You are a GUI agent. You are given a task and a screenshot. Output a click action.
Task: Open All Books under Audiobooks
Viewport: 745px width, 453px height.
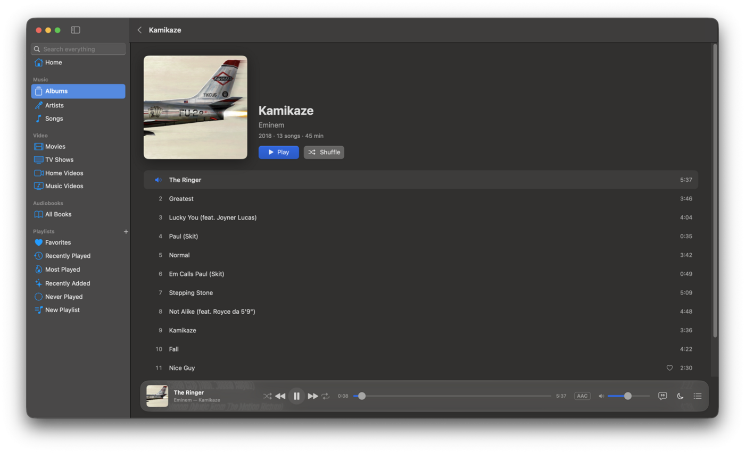(78, 214)
